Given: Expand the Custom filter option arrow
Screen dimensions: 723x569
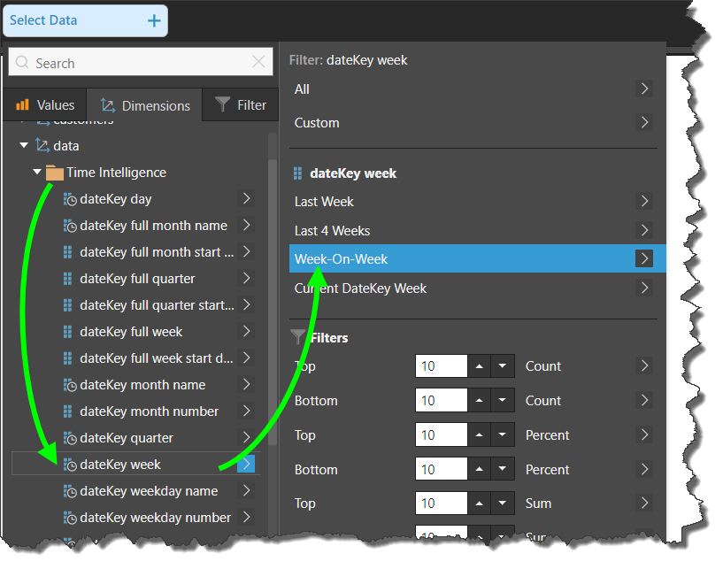Looking at the screenshot, I should (644, 122).
